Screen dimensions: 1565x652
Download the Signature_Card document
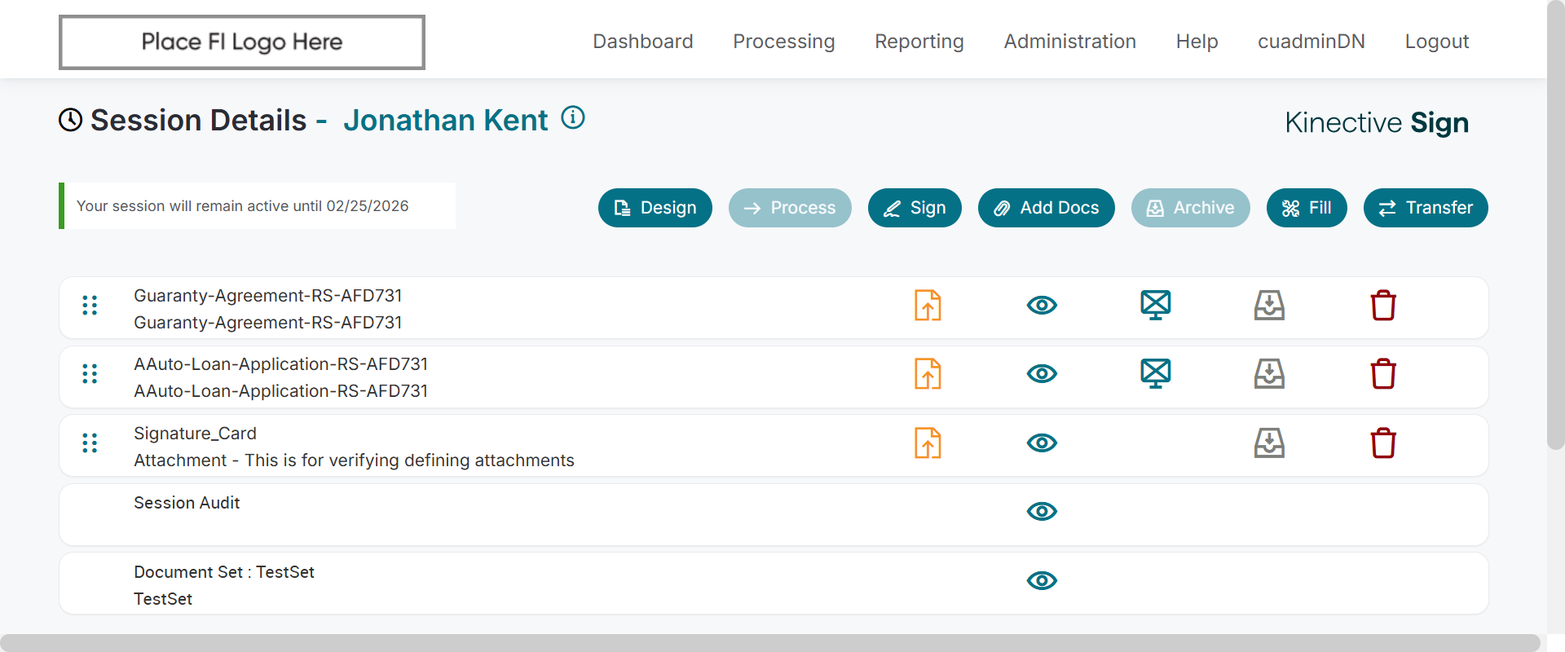[x=1269, y=443]
